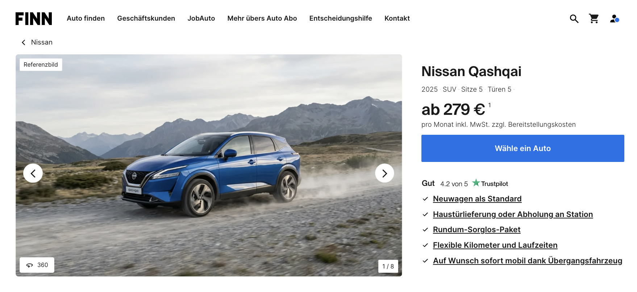Open JobAuto in the navigation
This screenshot has height=292, width=637.
pos(201,18)
